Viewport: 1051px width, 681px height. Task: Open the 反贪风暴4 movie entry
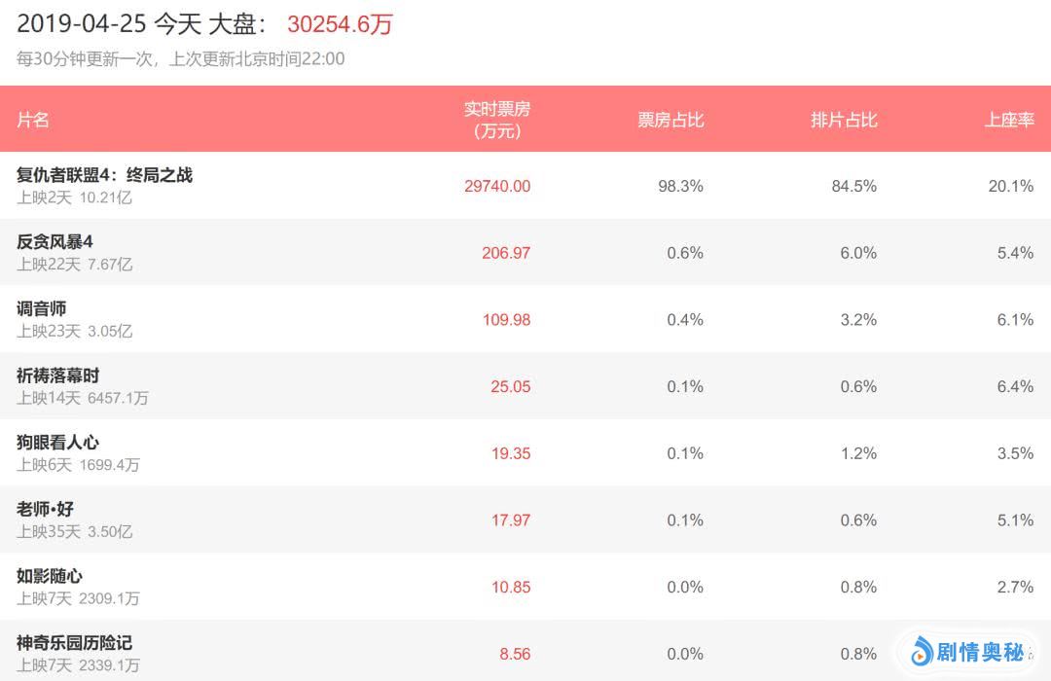[x=54, y=242]
